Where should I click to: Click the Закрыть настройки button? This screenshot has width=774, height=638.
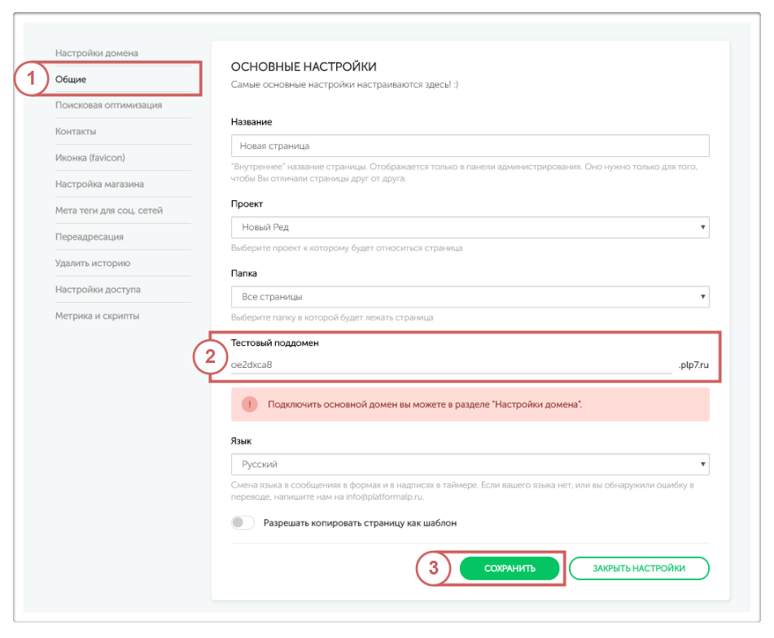(639, 568)
